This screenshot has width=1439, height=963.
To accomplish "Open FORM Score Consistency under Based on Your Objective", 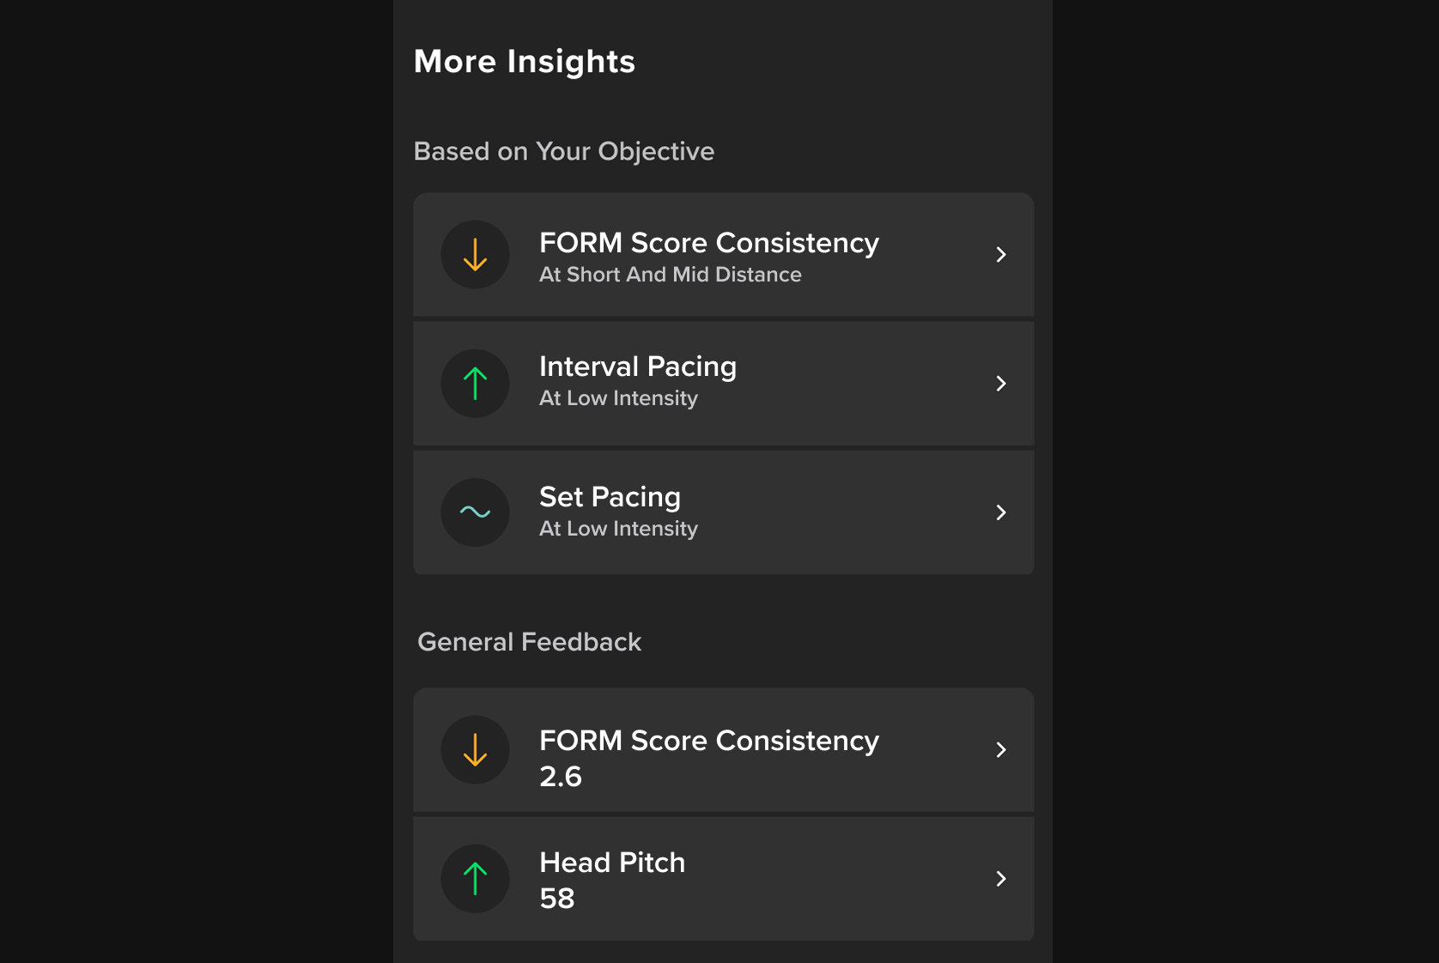I will tap(708, 243).
